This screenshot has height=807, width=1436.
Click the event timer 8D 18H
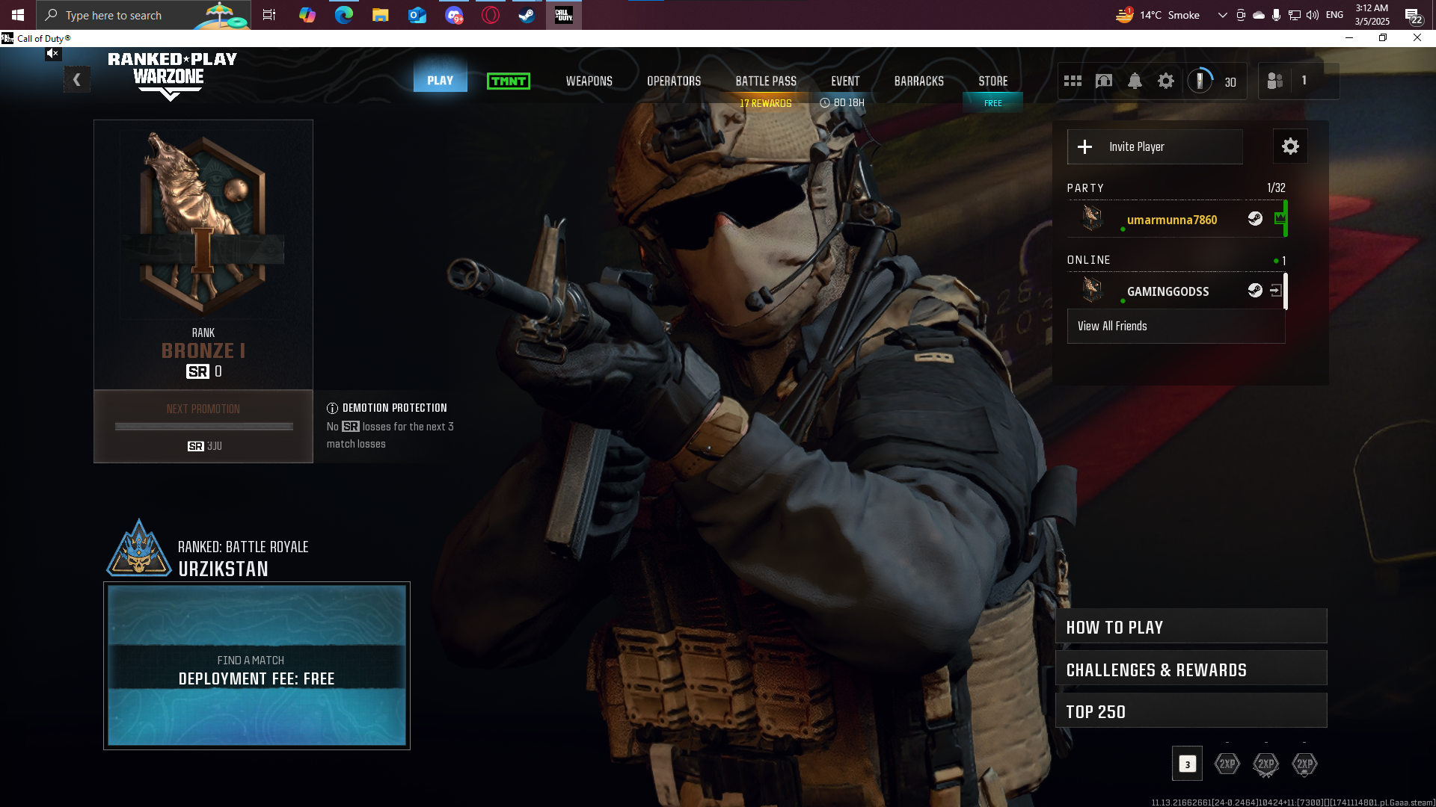pyautogui.click(x=842, y=103)
